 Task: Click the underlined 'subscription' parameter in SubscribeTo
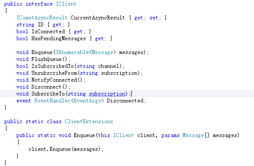pos(107,94)
